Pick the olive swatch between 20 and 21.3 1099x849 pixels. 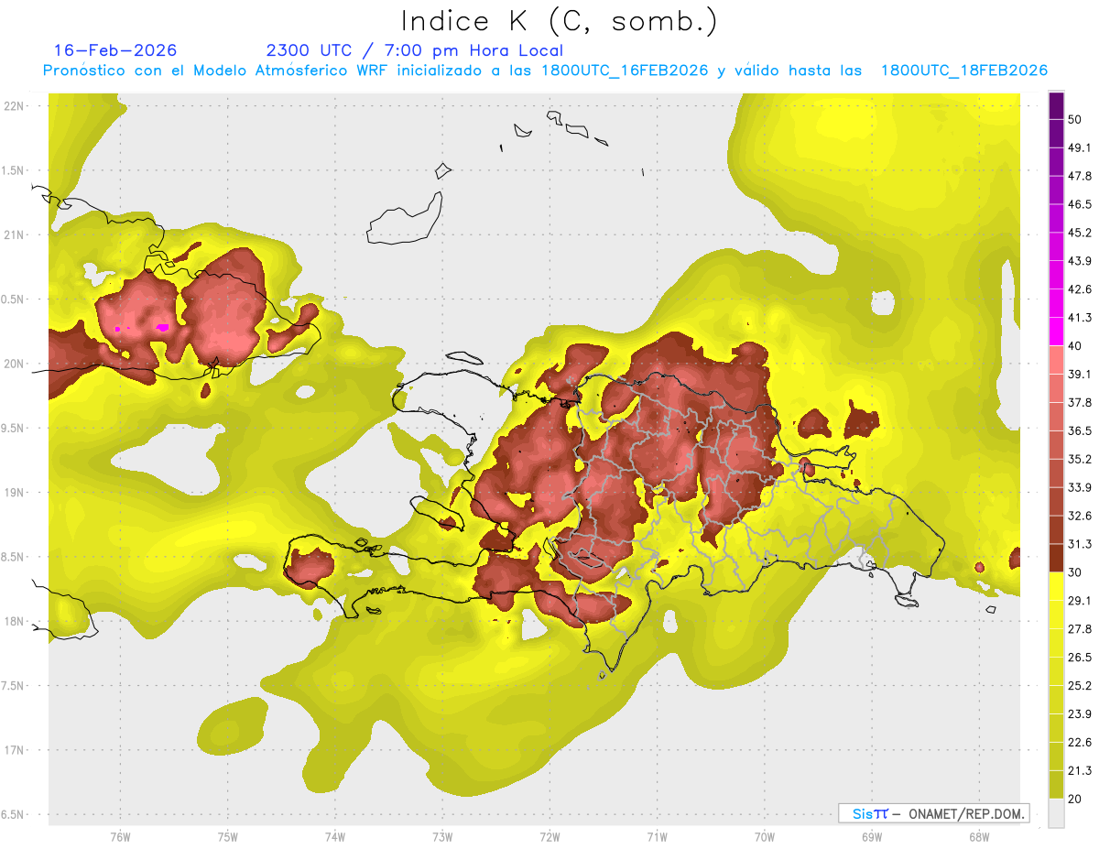point(1056,784)
